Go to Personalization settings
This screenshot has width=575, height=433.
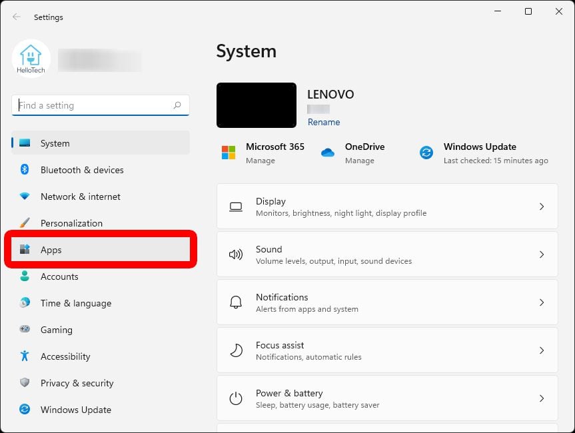click(x=101, y=223)
